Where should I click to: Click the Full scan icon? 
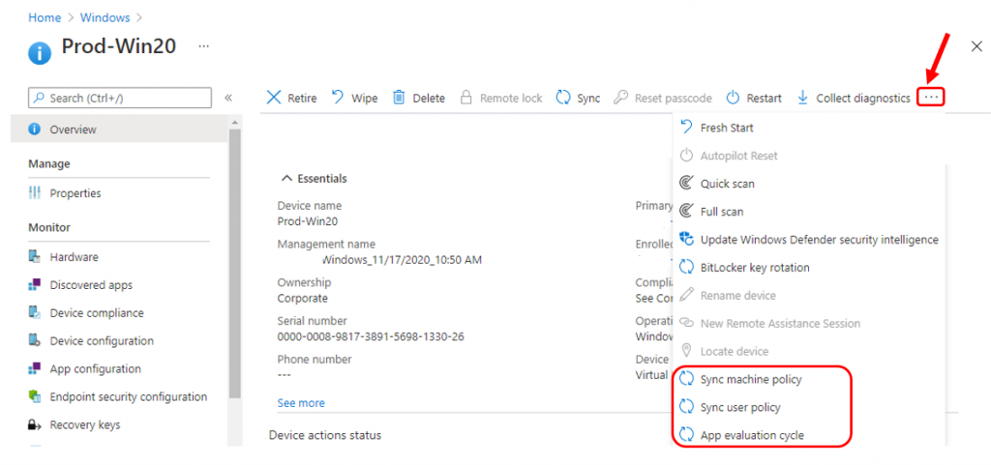[x=686, y=212]
